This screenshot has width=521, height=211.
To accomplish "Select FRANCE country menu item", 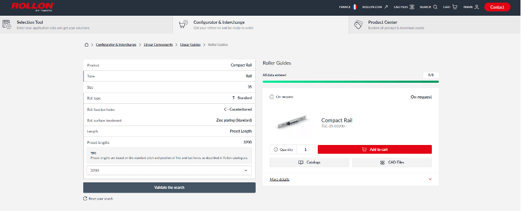I will 348,6.
